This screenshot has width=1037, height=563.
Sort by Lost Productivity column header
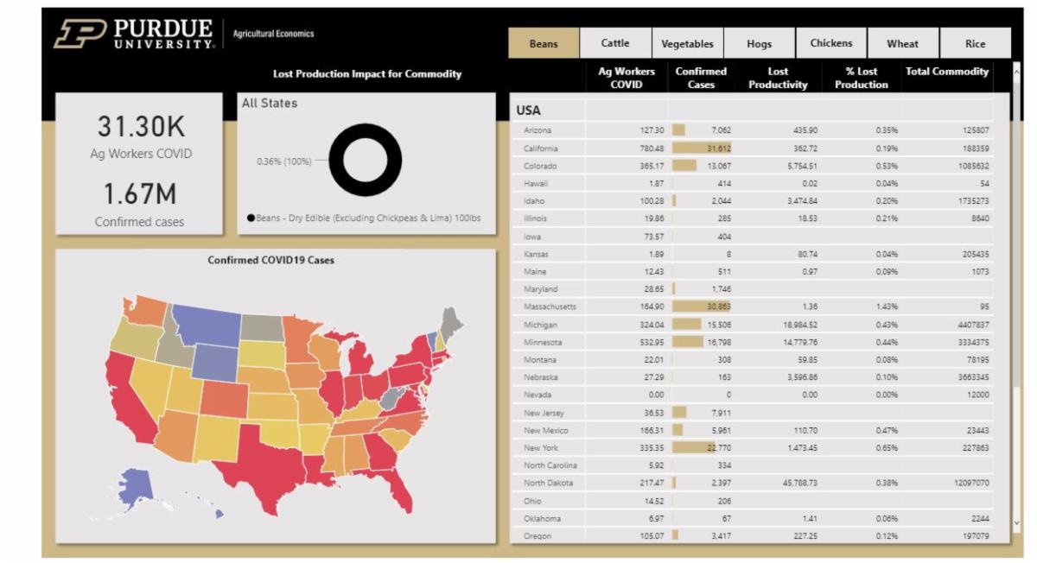pyautogui.click(x=778, y=78)
